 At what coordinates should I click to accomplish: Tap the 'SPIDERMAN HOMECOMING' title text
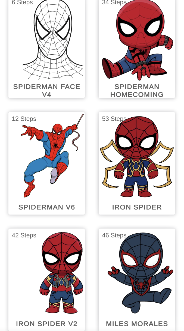coord(137,90)
